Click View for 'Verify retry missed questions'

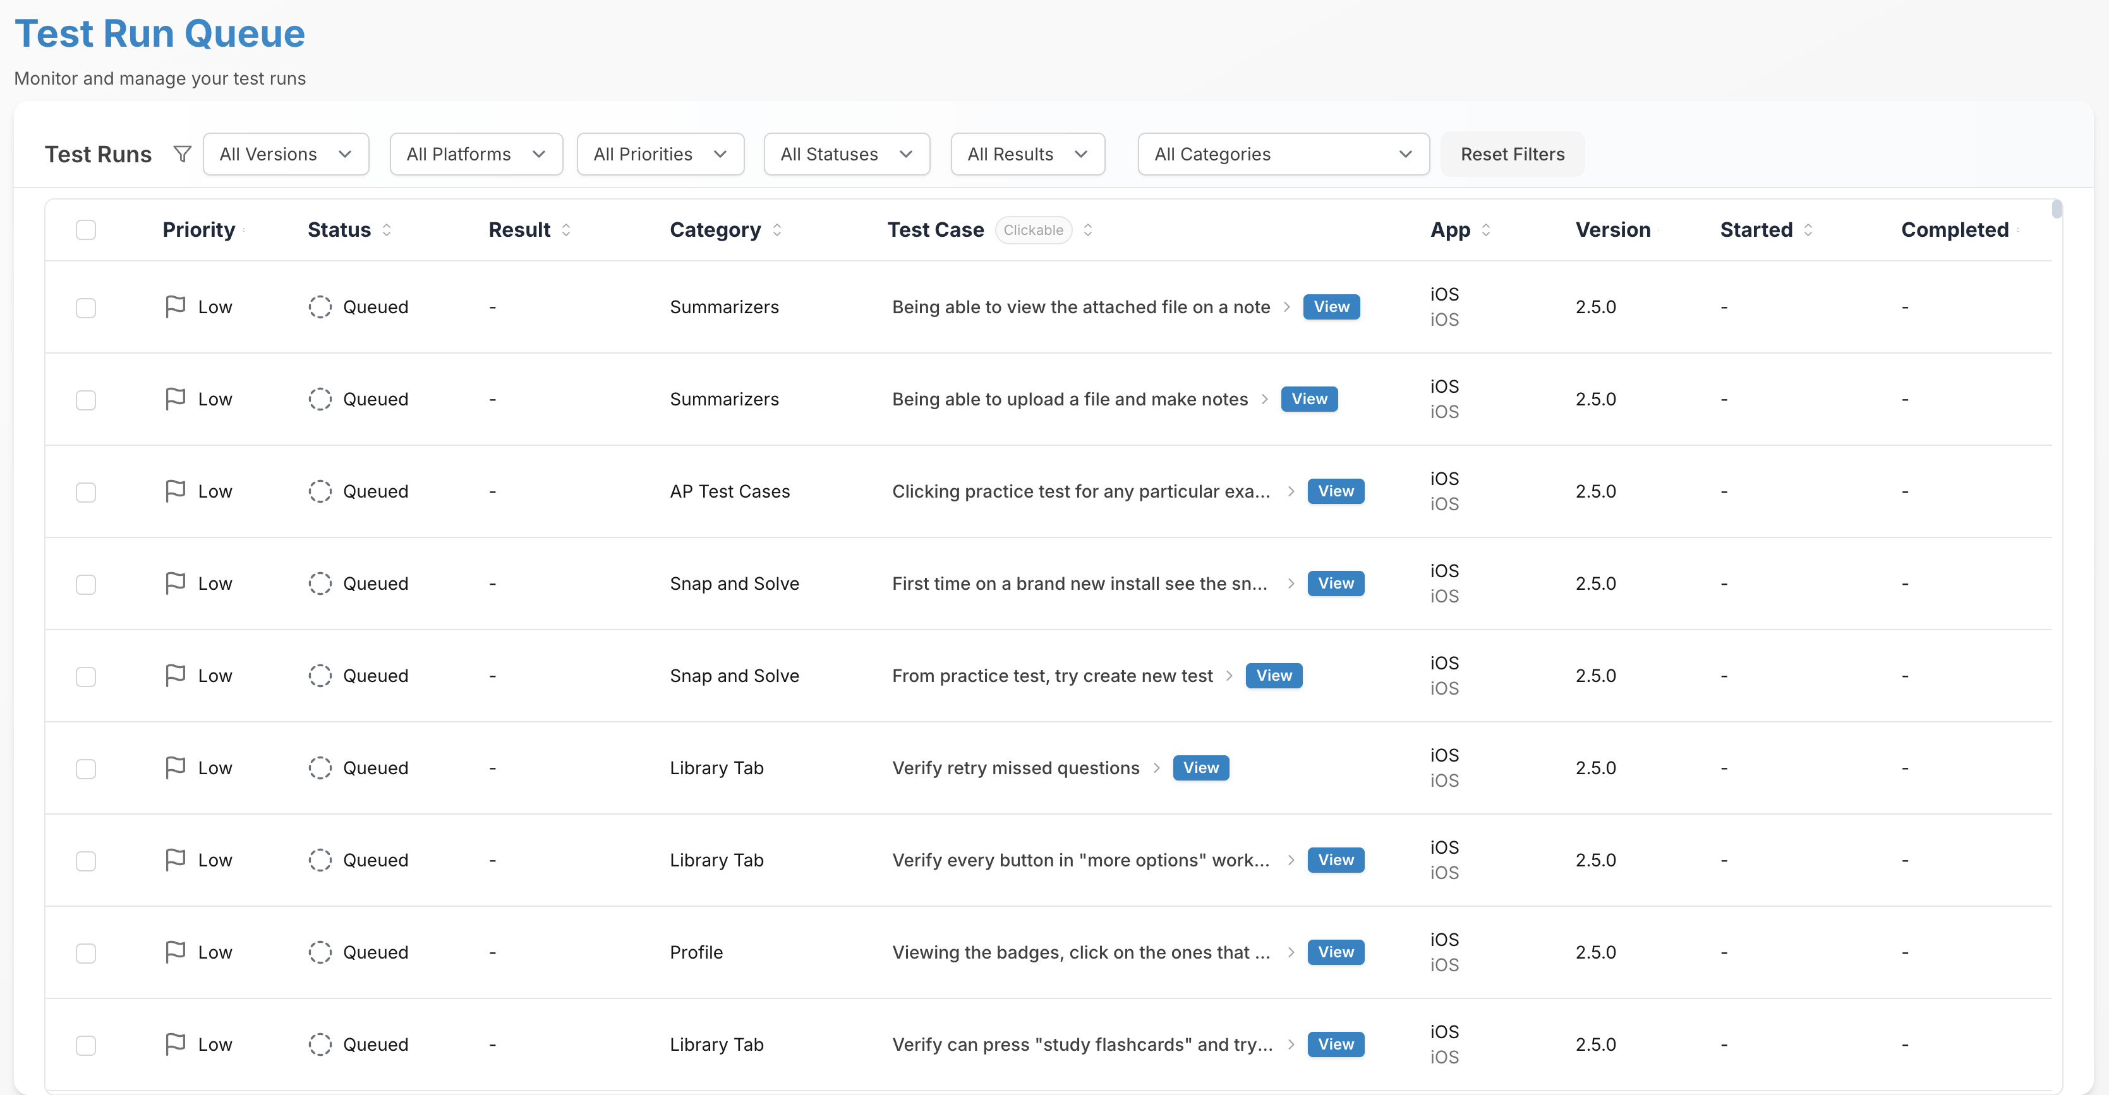1200,768
